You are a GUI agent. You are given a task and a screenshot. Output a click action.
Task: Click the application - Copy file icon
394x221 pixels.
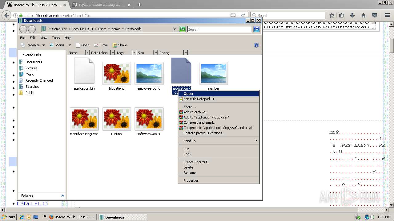[x=181, y=71]
